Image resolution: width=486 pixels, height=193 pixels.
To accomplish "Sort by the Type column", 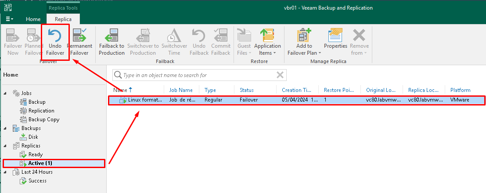I will [x=210, y=90].
